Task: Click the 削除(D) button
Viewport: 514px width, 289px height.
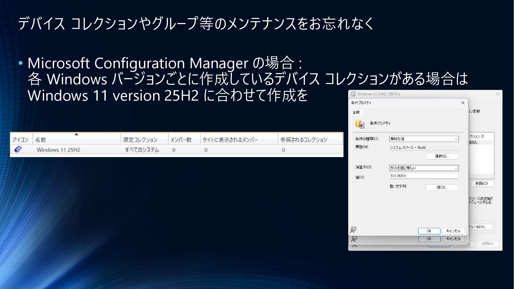Action: 482,184
